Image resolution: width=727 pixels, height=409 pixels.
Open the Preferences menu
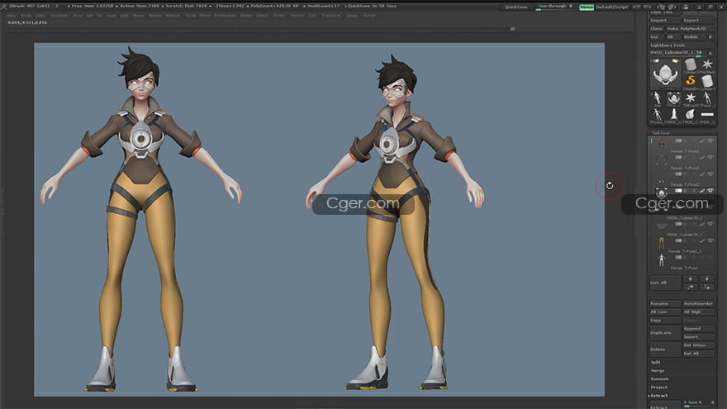[x=225, y=16]
